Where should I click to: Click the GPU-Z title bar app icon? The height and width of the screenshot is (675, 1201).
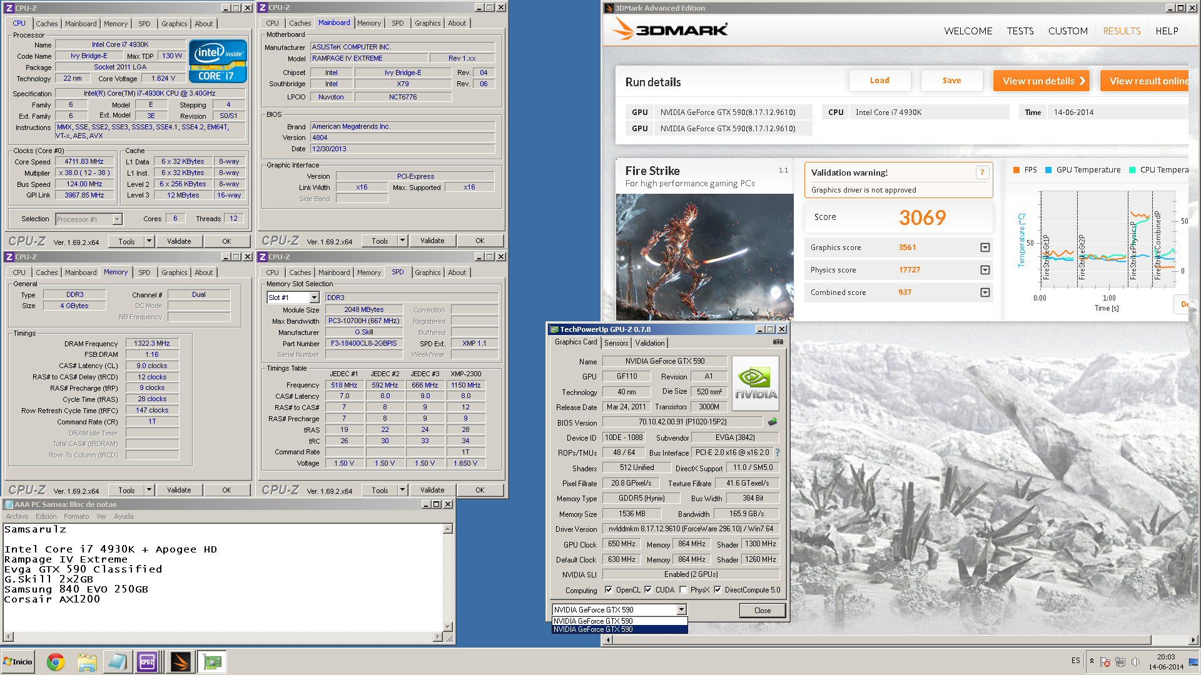coord(554,329)
